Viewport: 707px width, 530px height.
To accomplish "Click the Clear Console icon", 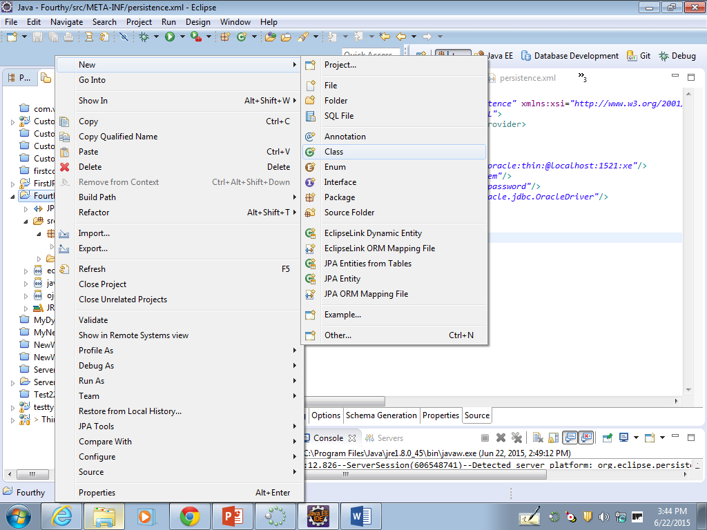I will click(x=537, y=438).
